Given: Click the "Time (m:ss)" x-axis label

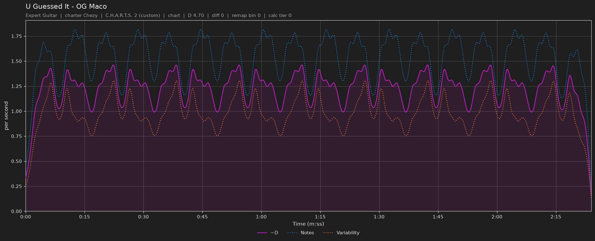Looking at the screenshot, I should click(x=308, y=224).
